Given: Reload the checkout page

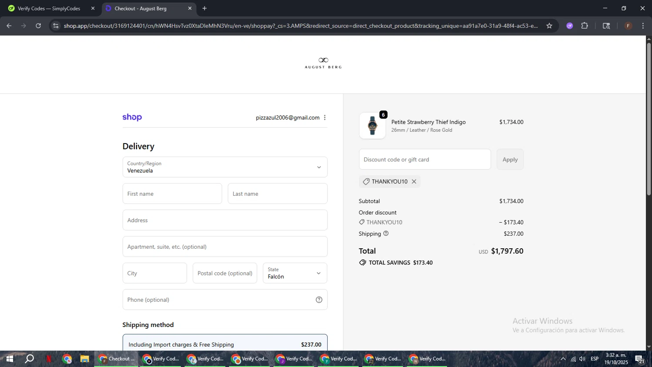Looking at the screenshot, I should click(38, 26).
